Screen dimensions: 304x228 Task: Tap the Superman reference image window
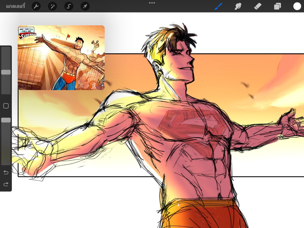tap(61, 58)
